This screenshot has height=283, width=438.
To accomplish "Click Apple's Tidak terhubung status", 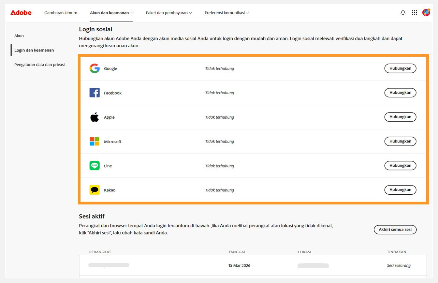I will coord(220,117).
